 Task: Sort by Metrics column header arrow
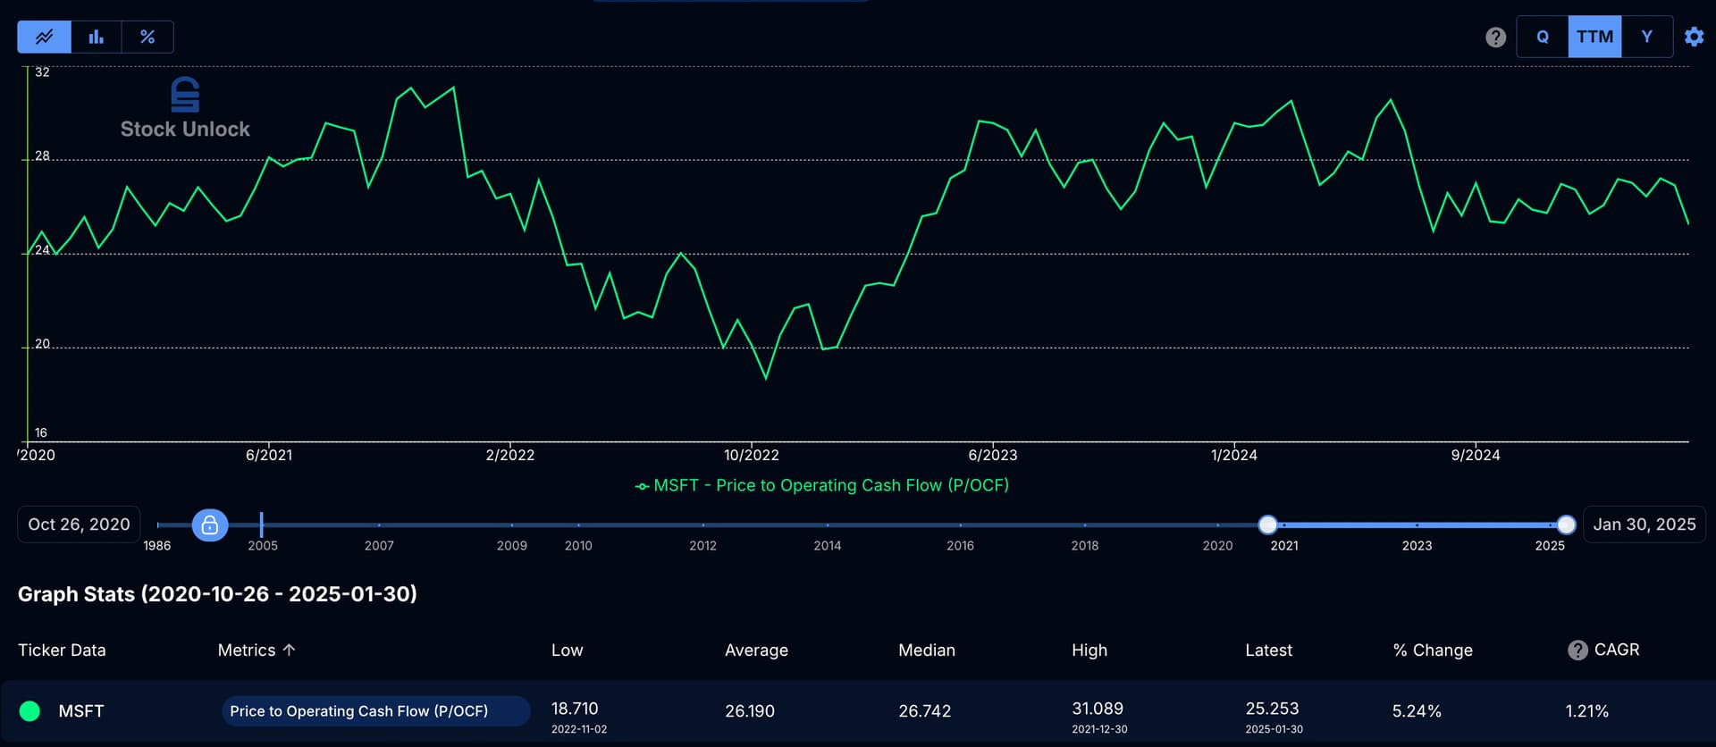point(289,650)
